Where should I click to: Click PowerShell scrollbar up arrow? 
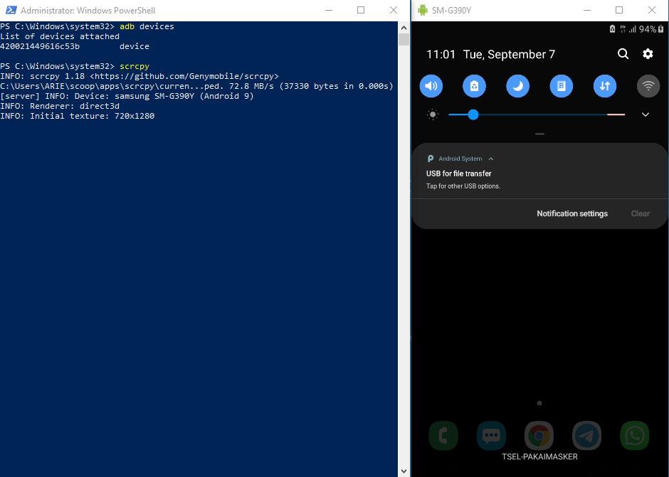coord(404,28)
